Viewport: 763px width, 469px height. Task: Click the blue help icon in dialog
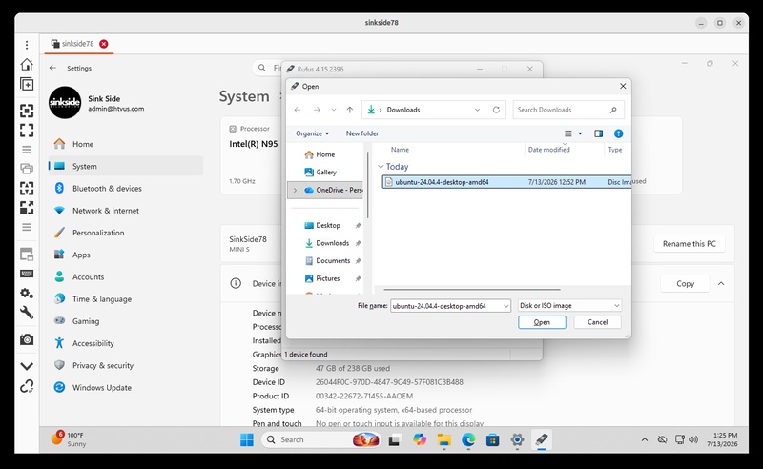618,133
